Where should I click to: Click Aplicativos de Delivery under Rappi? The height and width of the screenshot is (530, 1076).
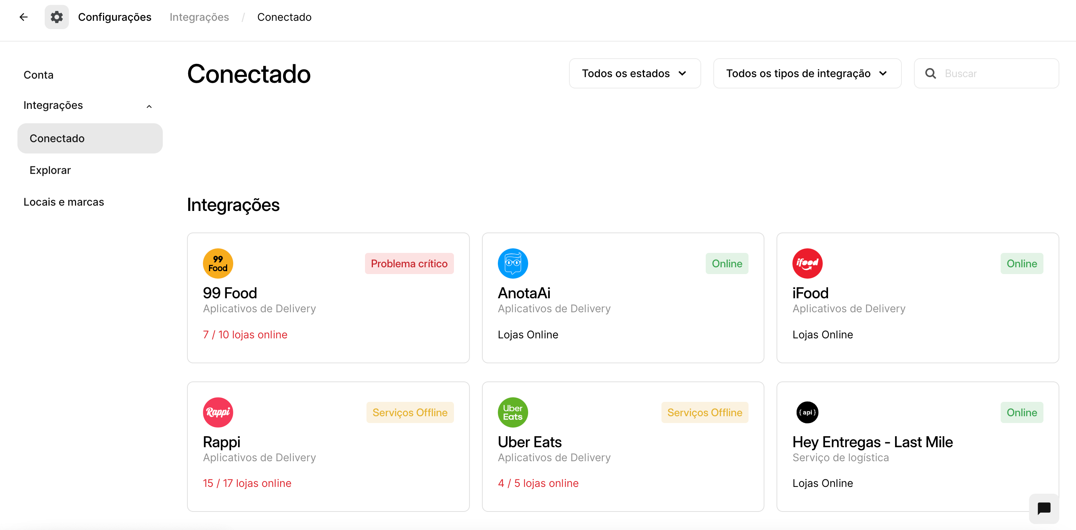[259, 457]
